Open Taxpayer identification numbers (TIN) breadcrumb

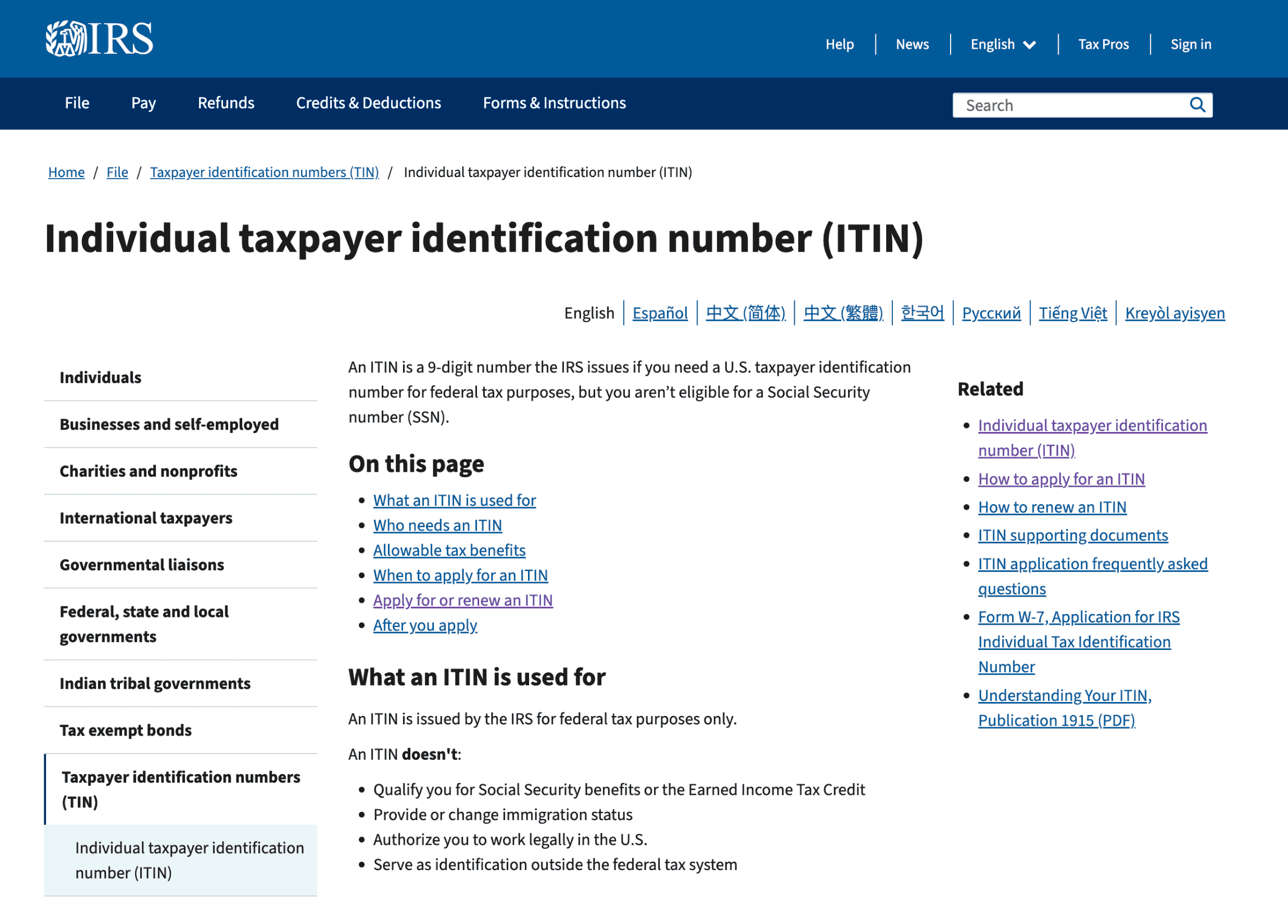pos(264,172)
